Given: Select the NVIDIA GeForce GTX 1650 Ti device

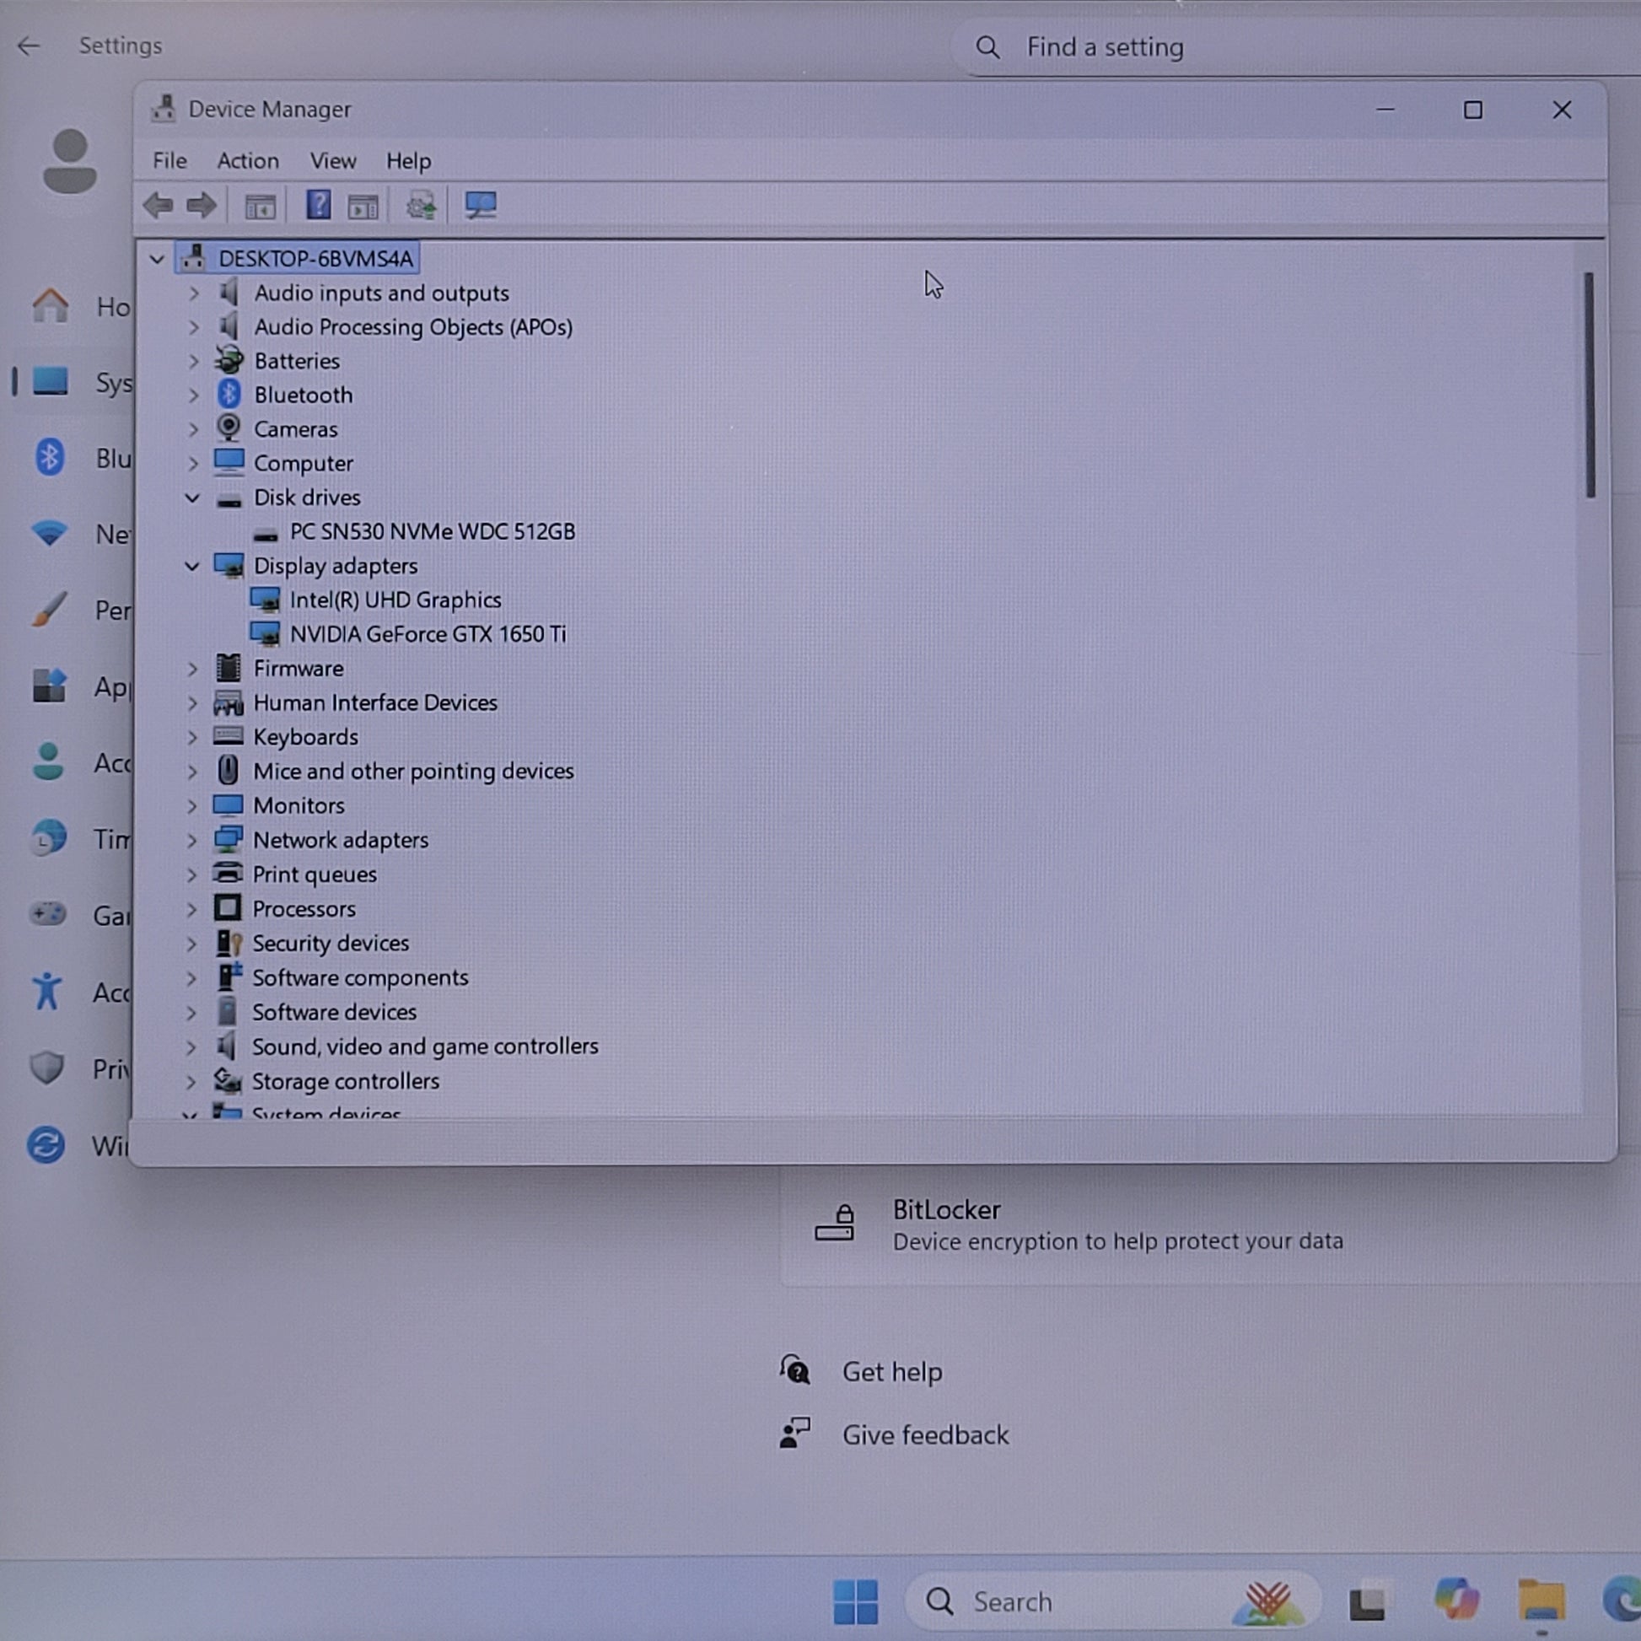Looking at the screenshot, I should tap(428, 633).
